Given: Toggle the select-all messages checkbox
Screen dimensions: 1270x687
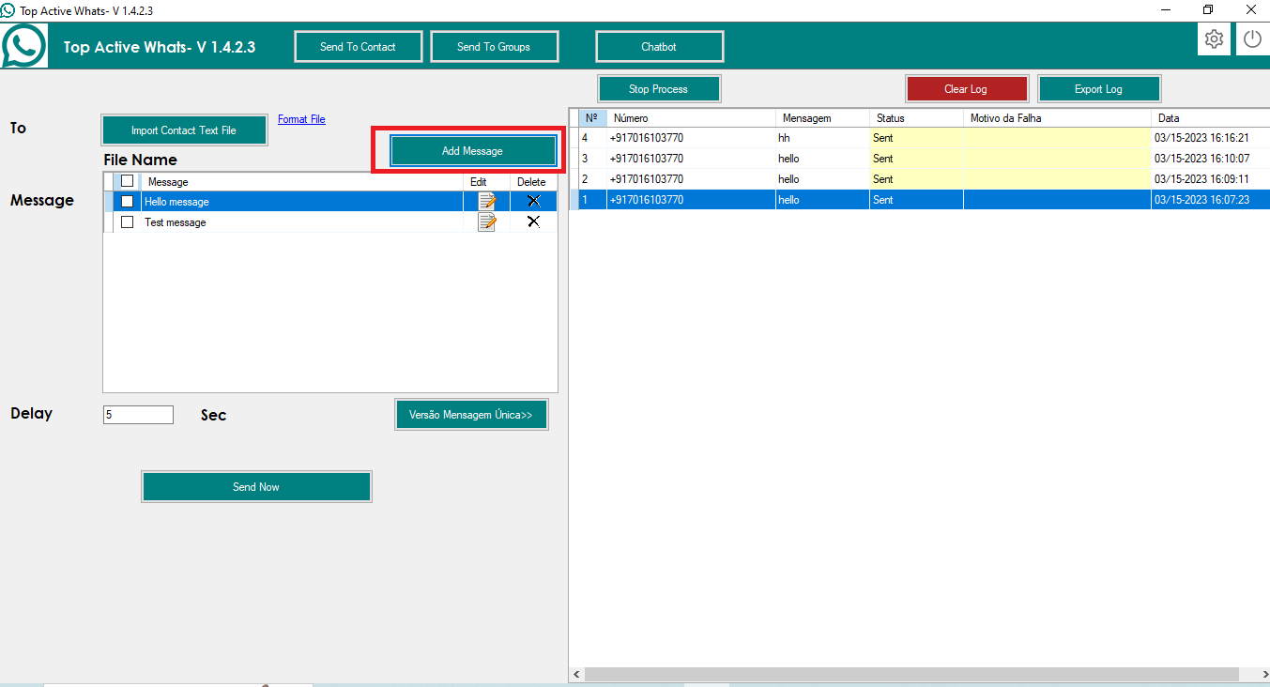Looking at the screenshot, I should tap(128, 181).
